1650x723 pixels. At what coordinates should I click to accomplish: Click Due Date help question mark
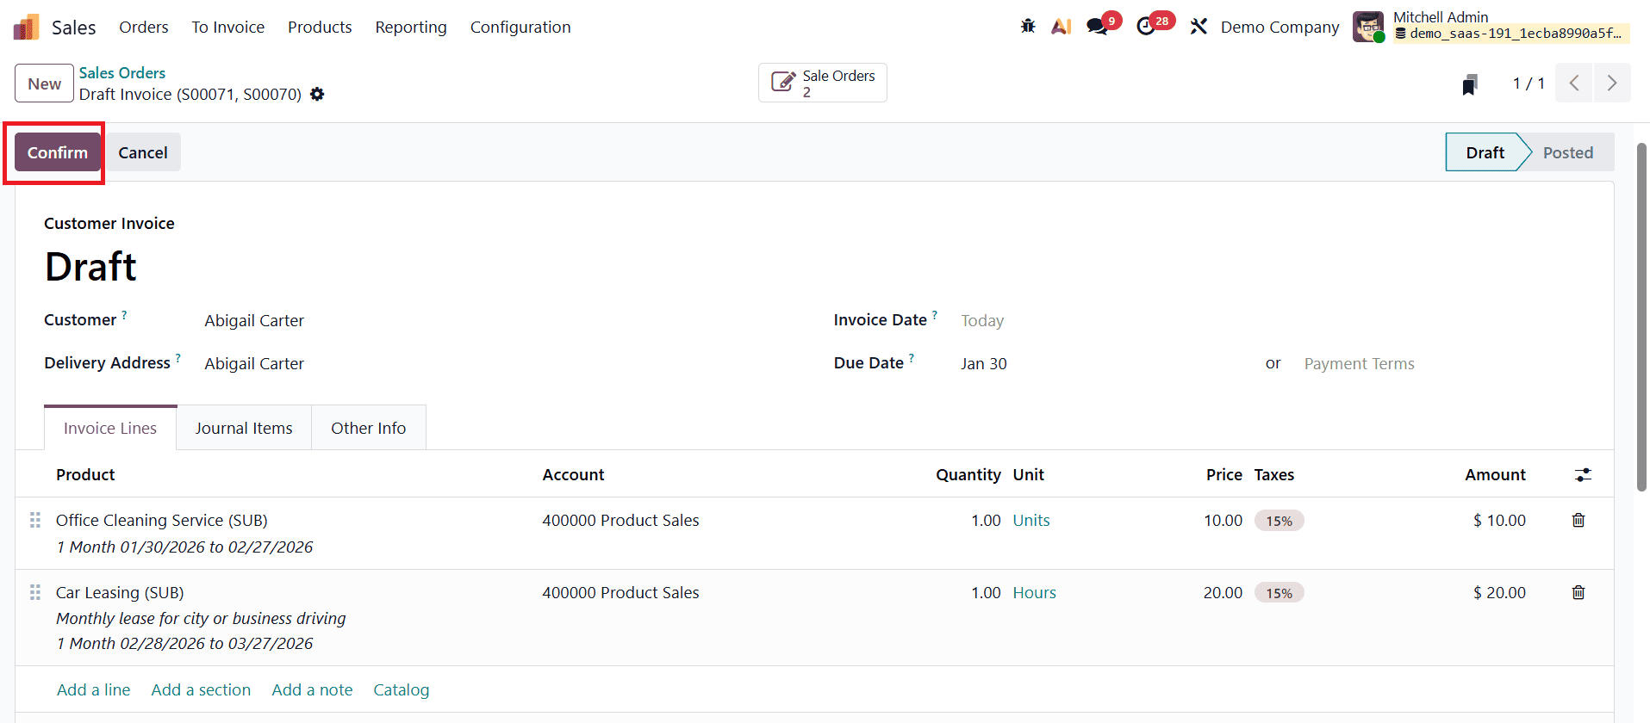pyautogui.click(x=912, y=358)
